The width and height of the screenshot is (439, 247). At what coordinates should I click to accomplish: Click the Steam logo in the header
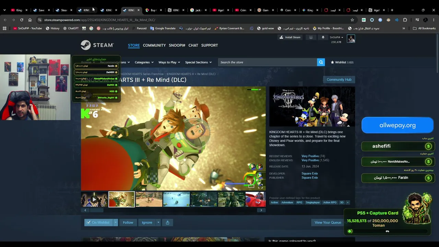click(97, 45)
